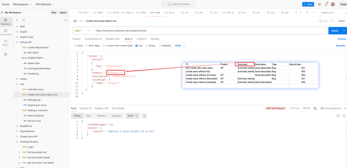Click the Import button
This screenshot has width=347, height=168.
tap(63, 12)
